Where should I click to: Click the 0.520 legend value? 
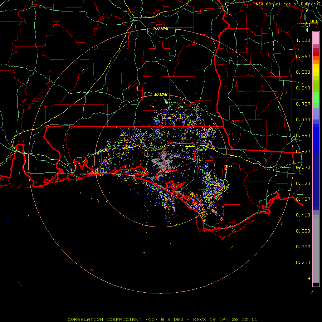point(303,183)
